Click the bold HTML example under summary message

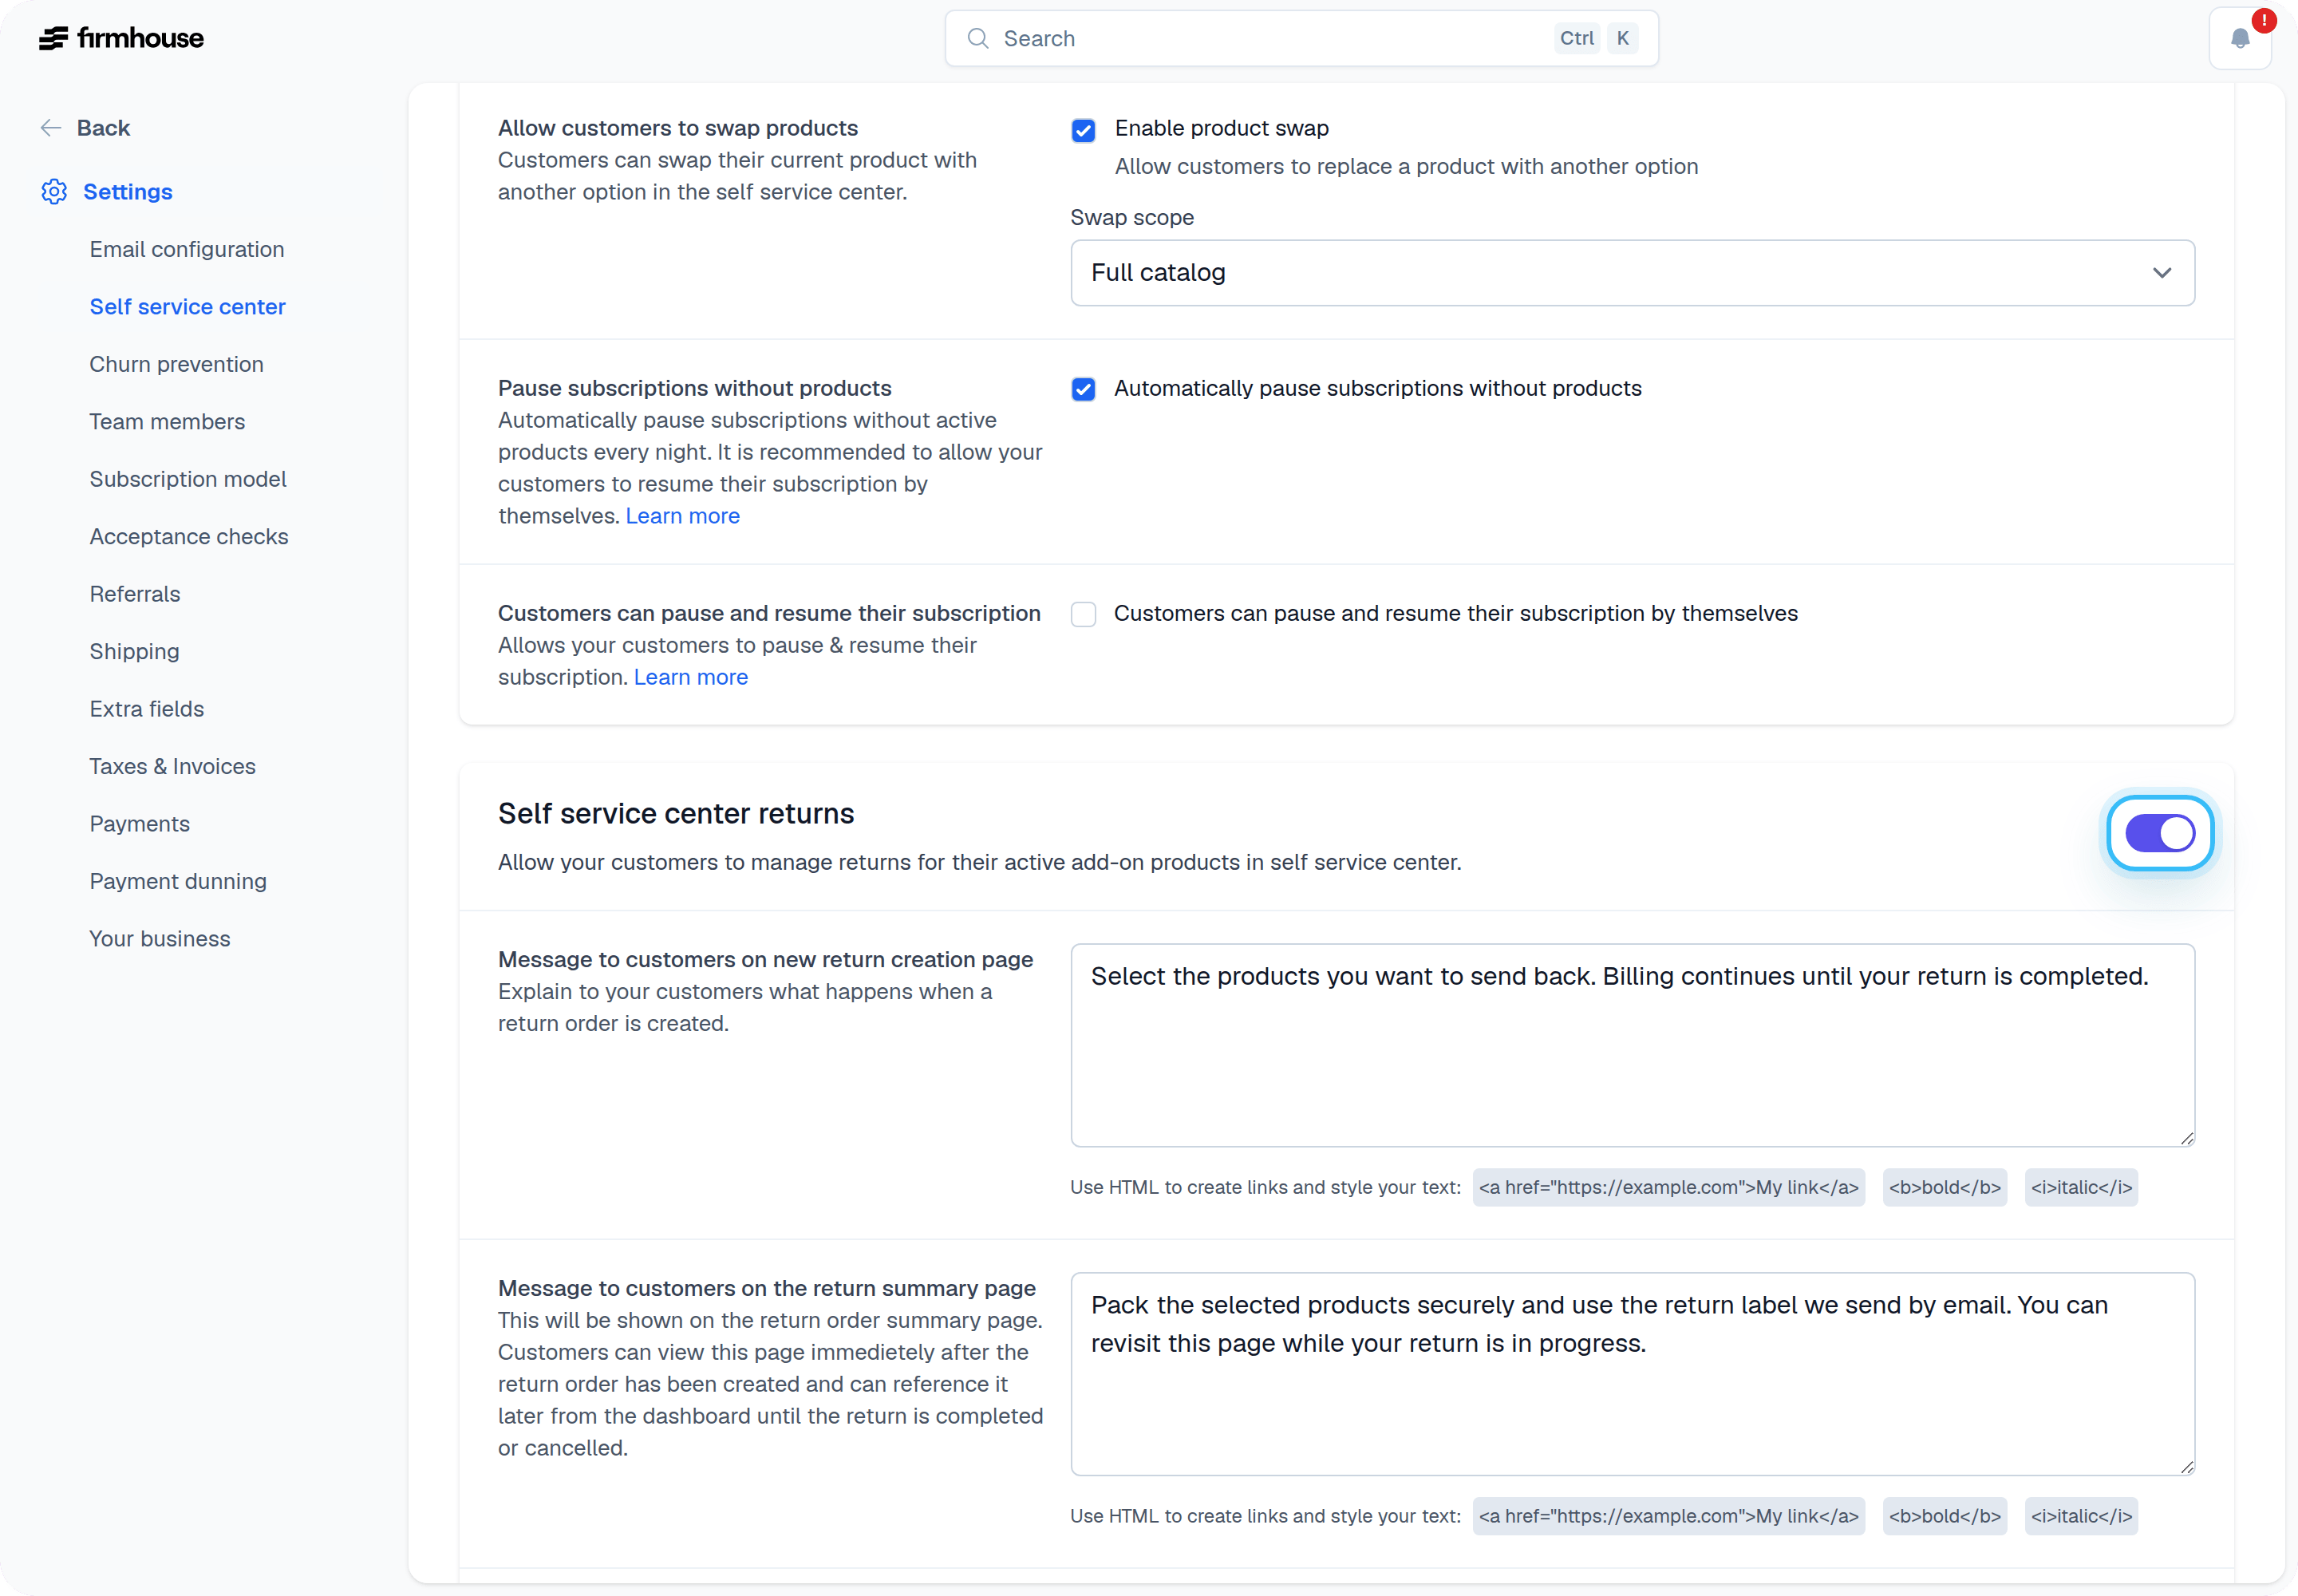[x=1944, y=1516]
